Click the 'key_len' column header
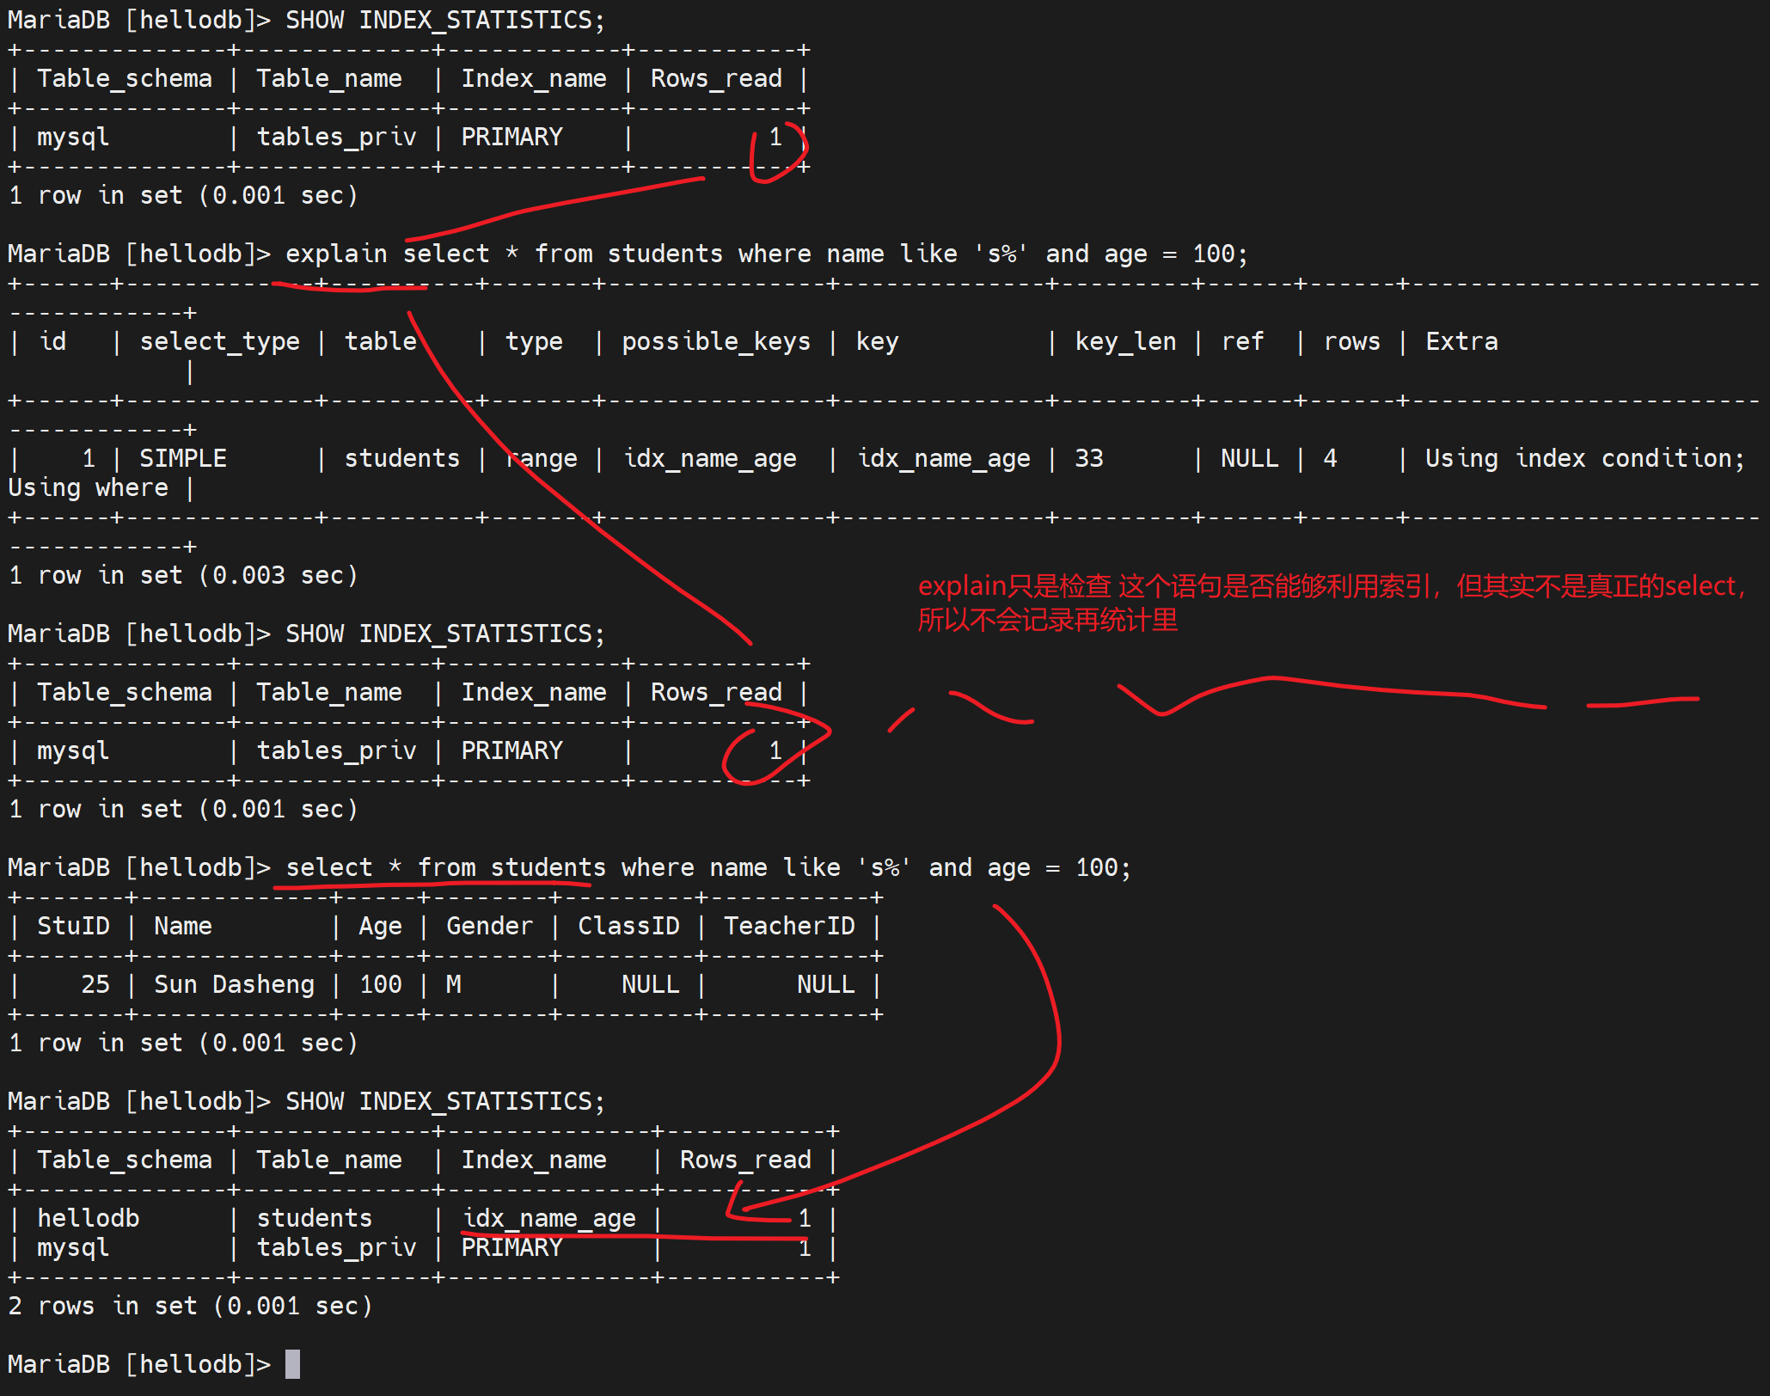Image resolution: width=1770 pixels, height=1396 pixels. coord(1124,341)
